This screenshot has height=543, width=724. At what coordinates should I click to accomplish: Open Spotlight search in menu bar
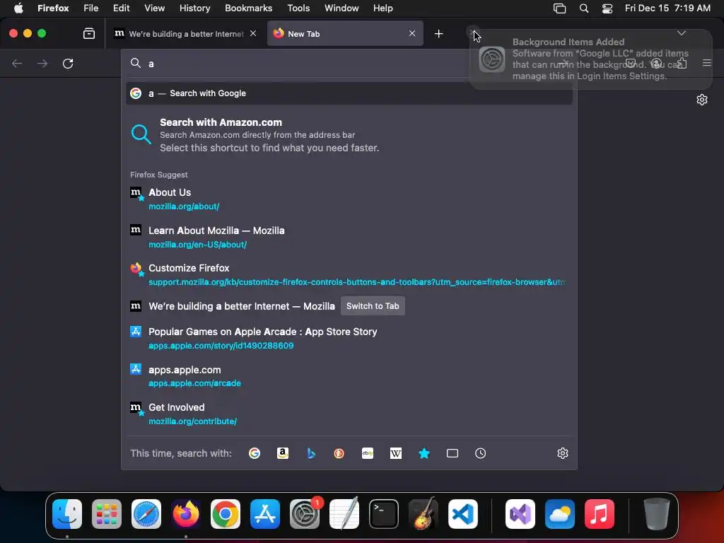[x=583, y=8]
